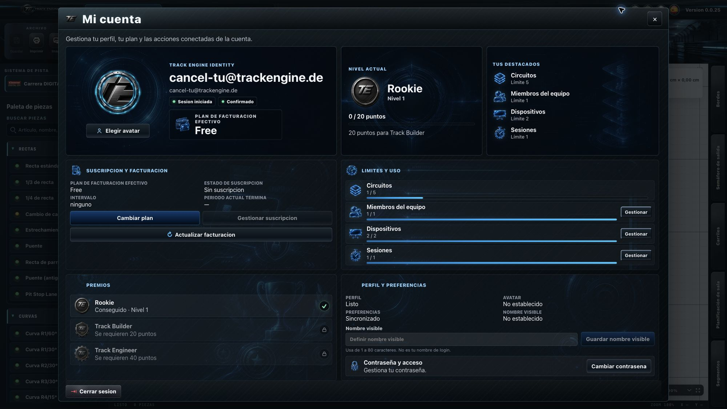This screenshot has height=409, width=727.
Task: Click the Track Engineer lock icon
Action: click(324, 354)
